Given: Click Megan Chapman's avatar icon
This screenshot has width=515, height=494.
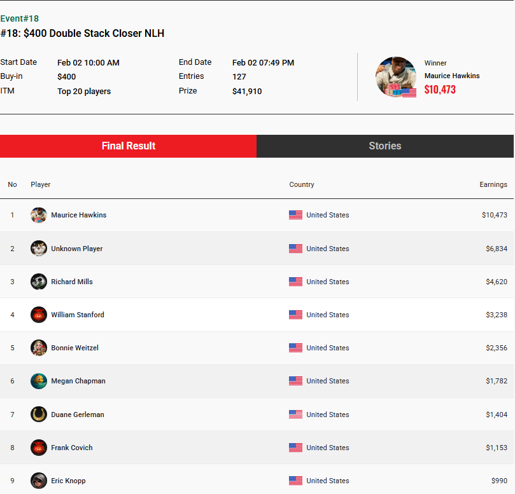Looking at the screenshot, I should pos(39,381).
